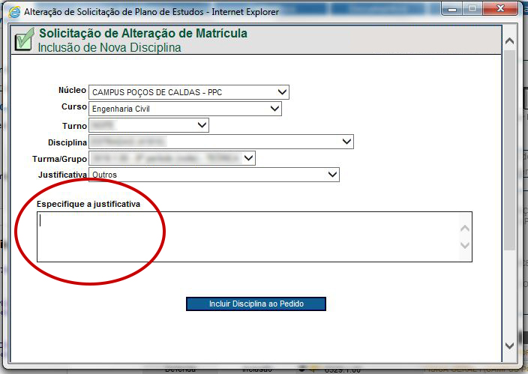Expand the Disciplina dropdown
The height and width of the screenshot is (374, 528).
coord(346,142)
